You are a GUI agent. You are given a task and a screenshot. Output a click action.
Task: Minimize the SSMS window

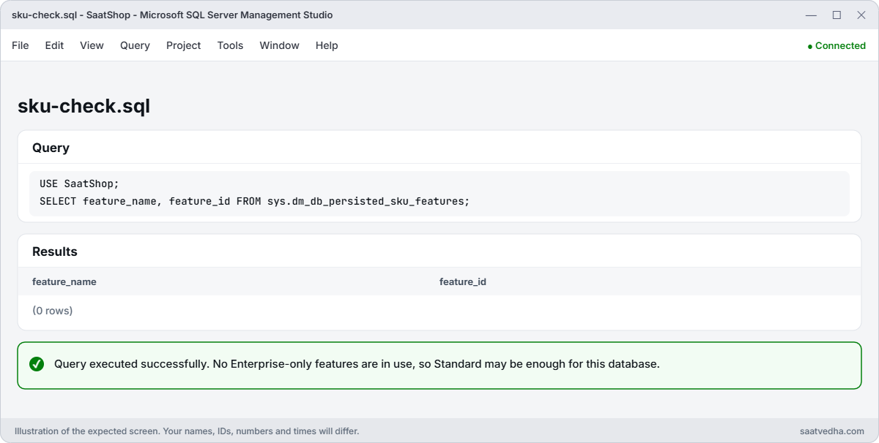[x=811, y=15]
